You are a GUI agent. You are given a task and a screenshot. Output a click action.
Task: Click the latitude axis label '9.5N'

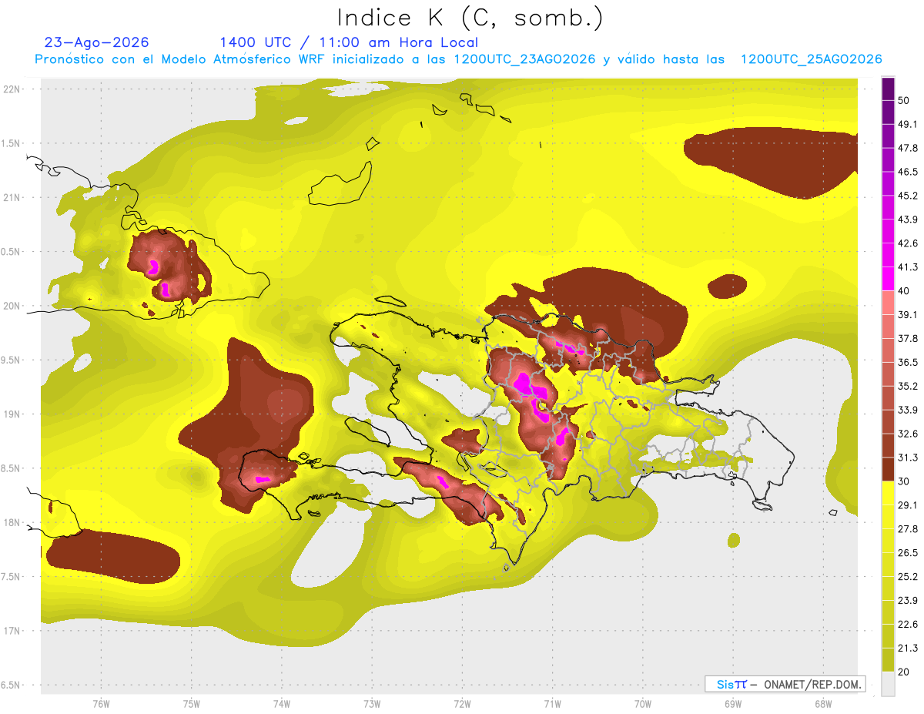[x=12, y=360]
